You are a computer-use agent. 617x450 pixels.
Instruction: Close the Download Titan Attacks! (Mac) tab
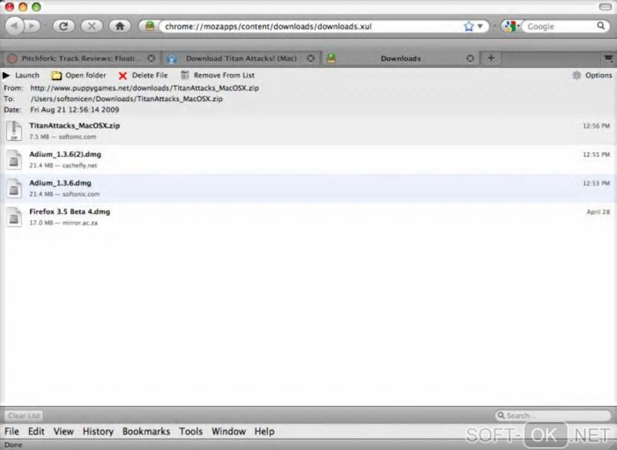(311, 59)
